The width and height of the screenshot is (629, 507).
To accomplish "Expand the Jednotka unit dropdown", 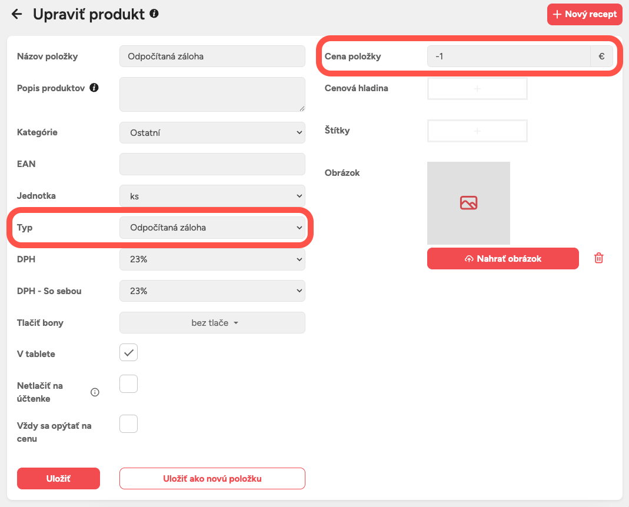I will [x=212, y=196].
